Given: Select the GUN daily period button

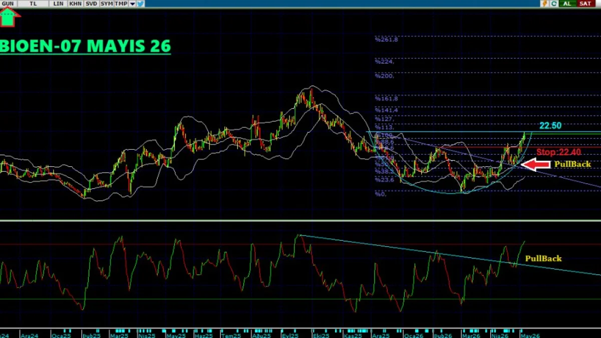Looking at the screenshot, I should pos(8,4).
